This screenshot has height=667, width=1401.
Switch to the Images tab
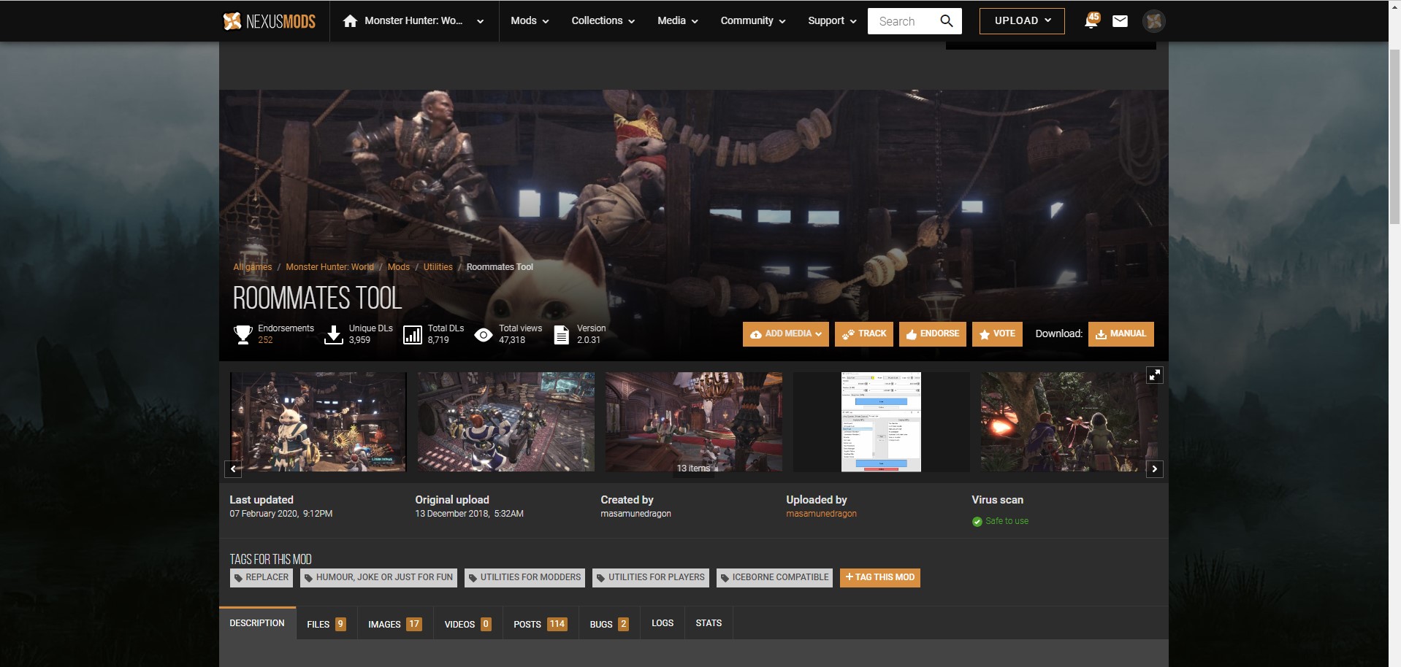tap(395, 624)
